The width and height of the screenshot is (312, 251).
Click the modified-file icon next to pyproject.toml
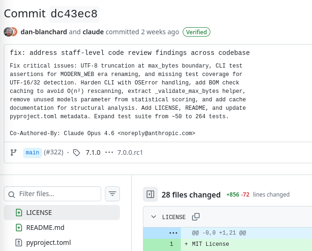coord(19,243)
